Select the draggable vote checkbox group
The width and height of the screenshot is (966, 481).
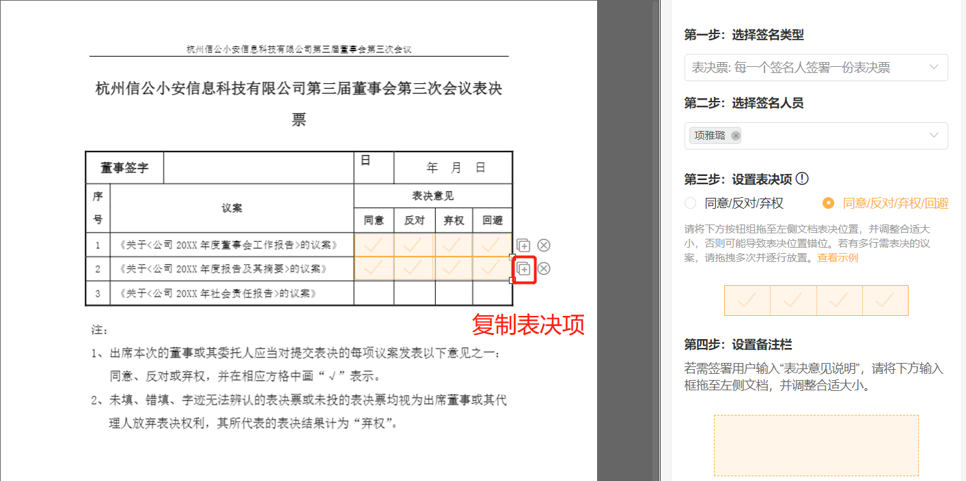point(816,300)
